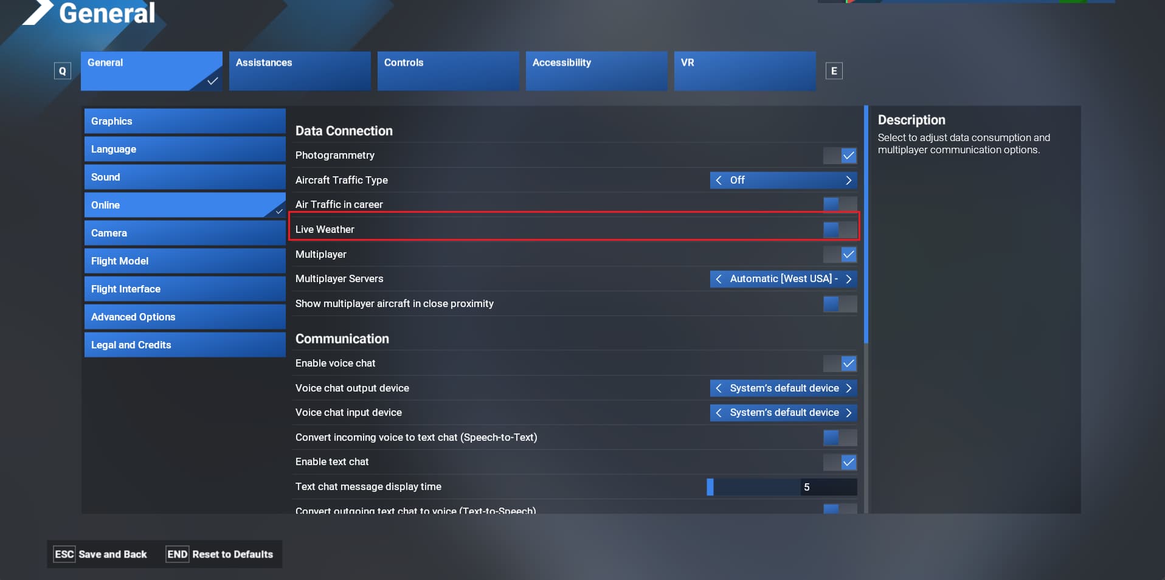Click the END key icon
The image size is (1165, 580).
click(x=177, y=554)
